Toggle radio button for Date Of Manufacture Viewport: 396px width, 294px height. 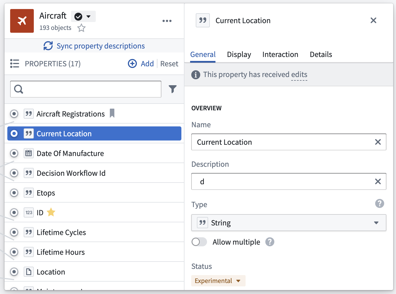[x=14, y=153]
